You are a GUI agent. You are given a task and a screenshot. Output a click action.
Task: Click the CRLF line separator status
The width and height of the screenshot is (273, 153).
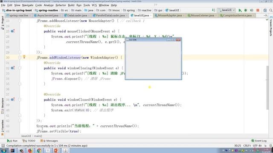pos(247,145)
